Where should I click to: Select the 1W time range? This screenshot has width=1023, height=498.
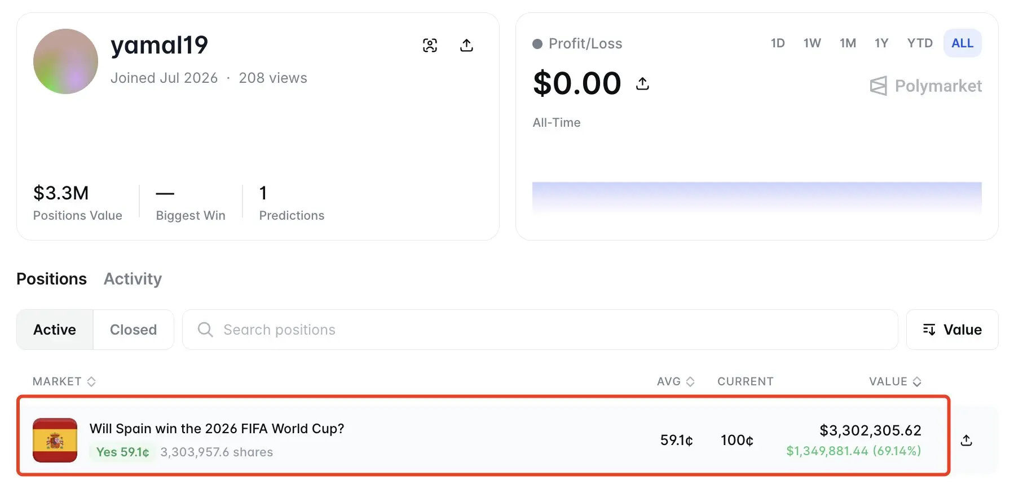(x=812, y=43)
